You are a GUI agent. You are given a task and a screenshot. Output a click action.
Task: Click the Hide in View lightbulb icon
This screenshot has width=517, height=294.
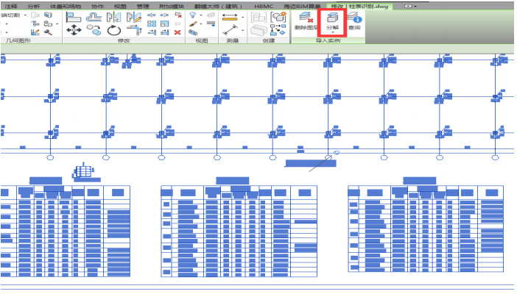193,15
